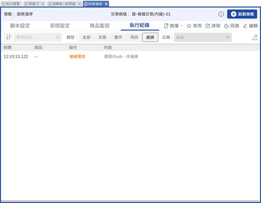The width and height of the screenshot is (261, 203).
Task: Click the 原因:Push - 未連線 content
Action: coord(121,57)
